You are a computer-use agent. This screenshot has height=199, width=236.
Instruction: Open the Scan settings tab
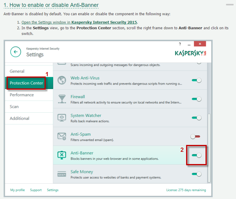[x=29, y=107]
